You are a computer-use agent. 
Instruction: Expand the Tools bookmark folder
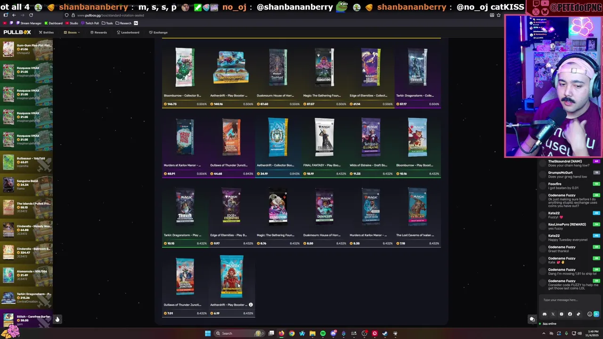pyautogui.click(x=107, y=23)
